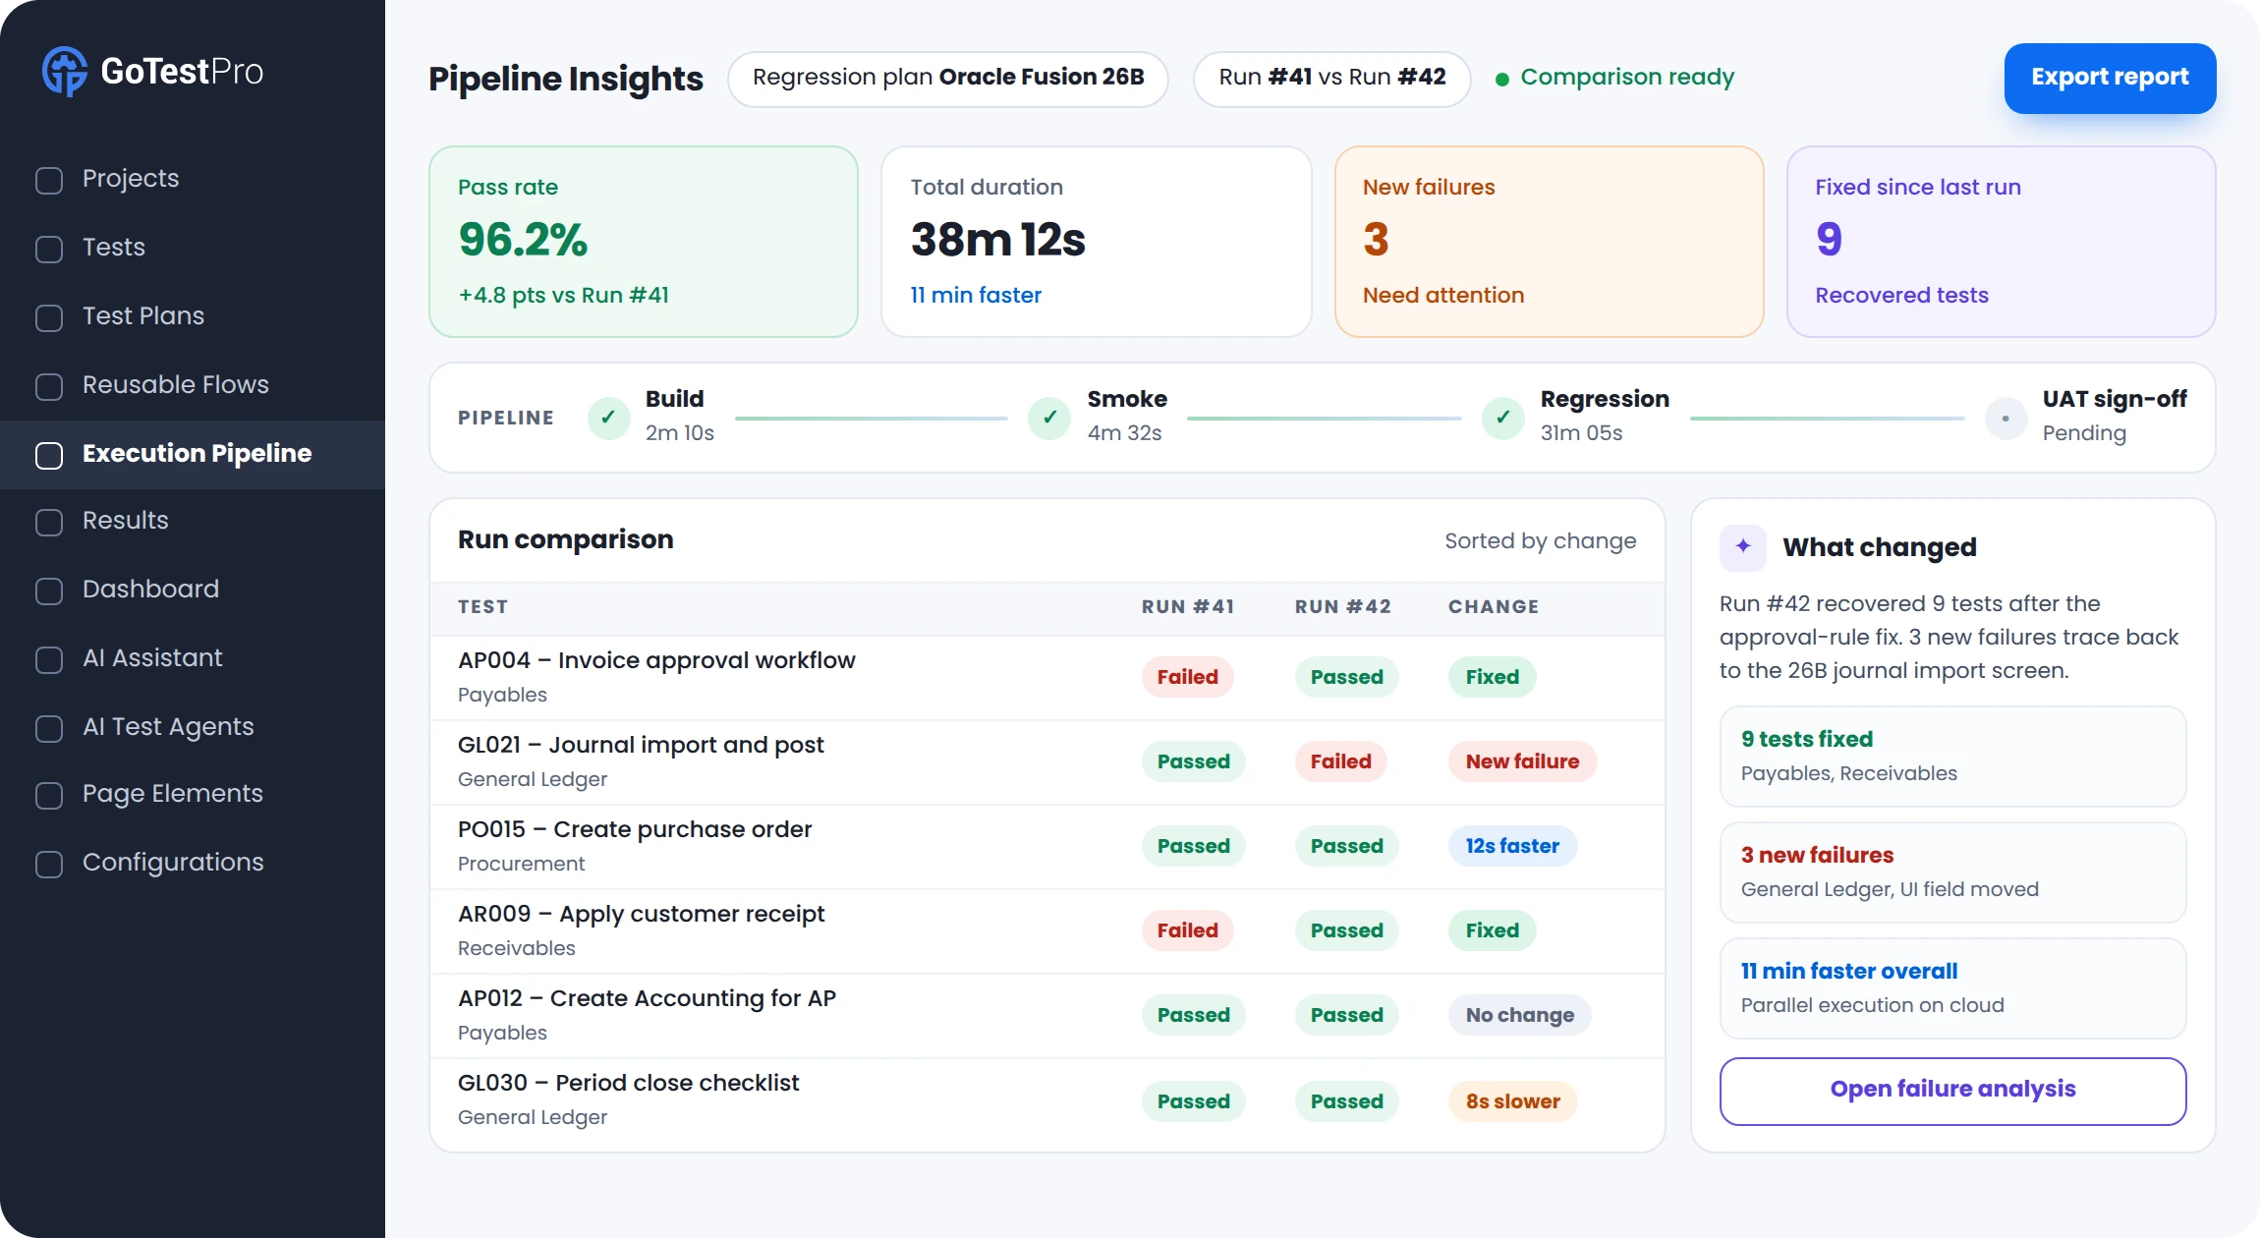The image size is (2260, 1238).
Task: Click the AI Assistant sidebar icon
Action: 49,659
